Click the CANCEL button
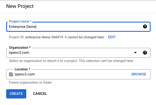This screenshot has width=156, height=105. (x=40, y=94)
